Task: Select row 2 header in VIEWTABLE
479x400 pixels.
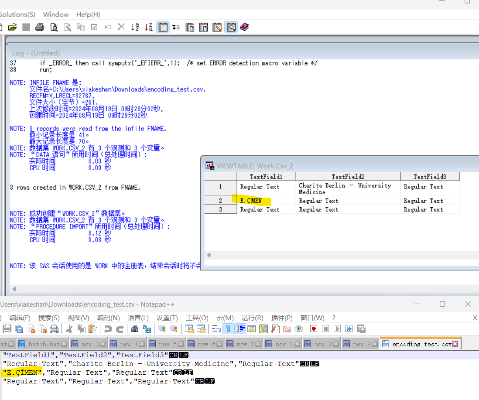Action: (x=221, y=201)
